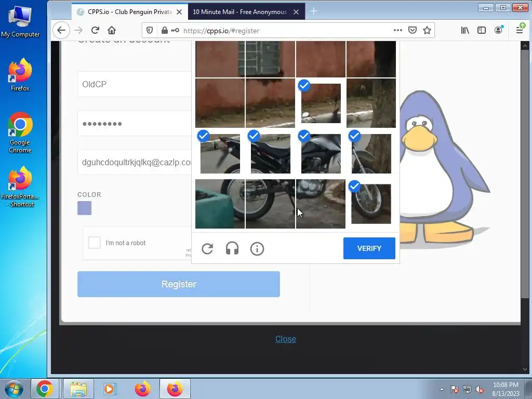Open My Computer desktop icon
Screen dimensions: 532x399
coord(20,22)
